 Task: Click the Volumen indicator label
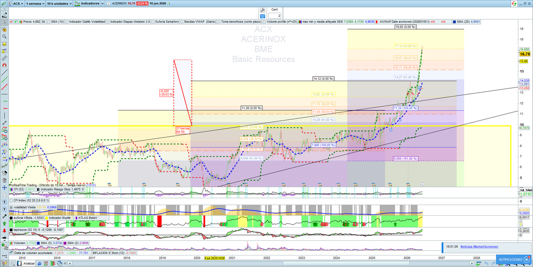coord(19,243)
